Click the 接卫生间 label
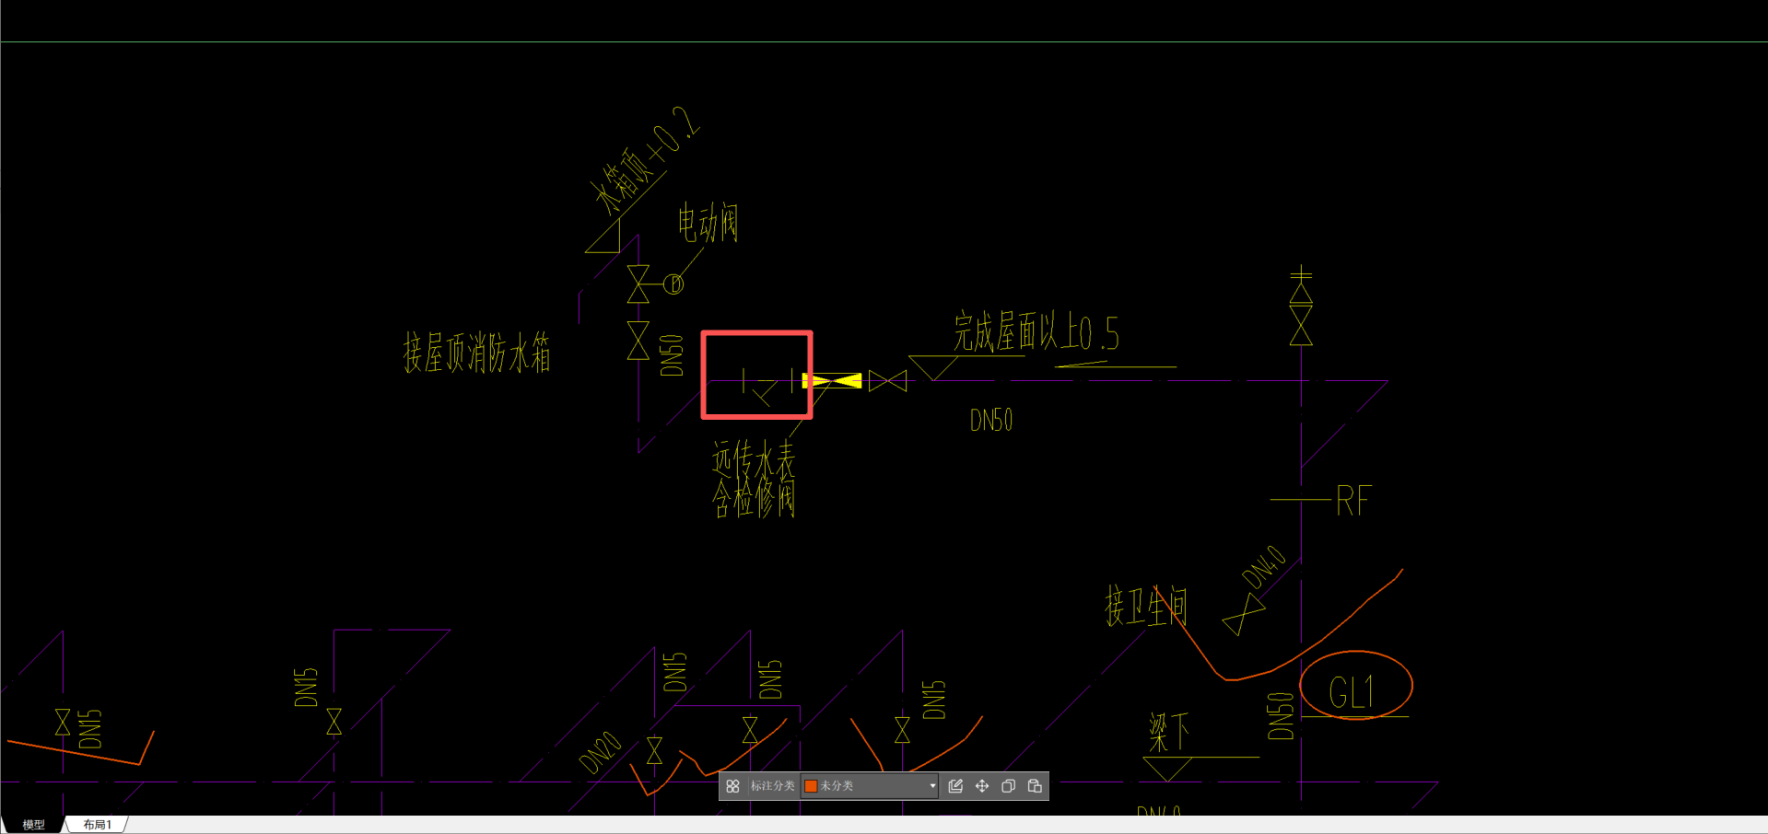1768x834 pixels. pos(1146,607)
